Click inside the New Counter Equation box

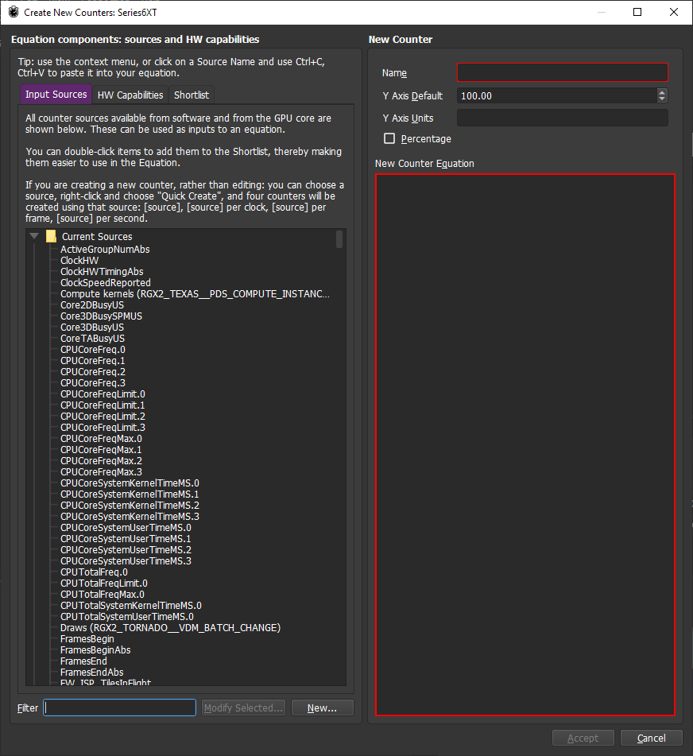(x=525, y=444)
